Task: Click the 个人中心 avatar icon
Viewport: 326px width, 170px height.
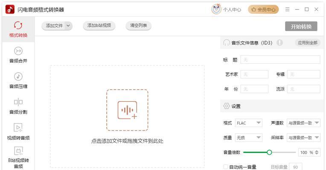Action: pyautogui.click(x=216, y=9)
